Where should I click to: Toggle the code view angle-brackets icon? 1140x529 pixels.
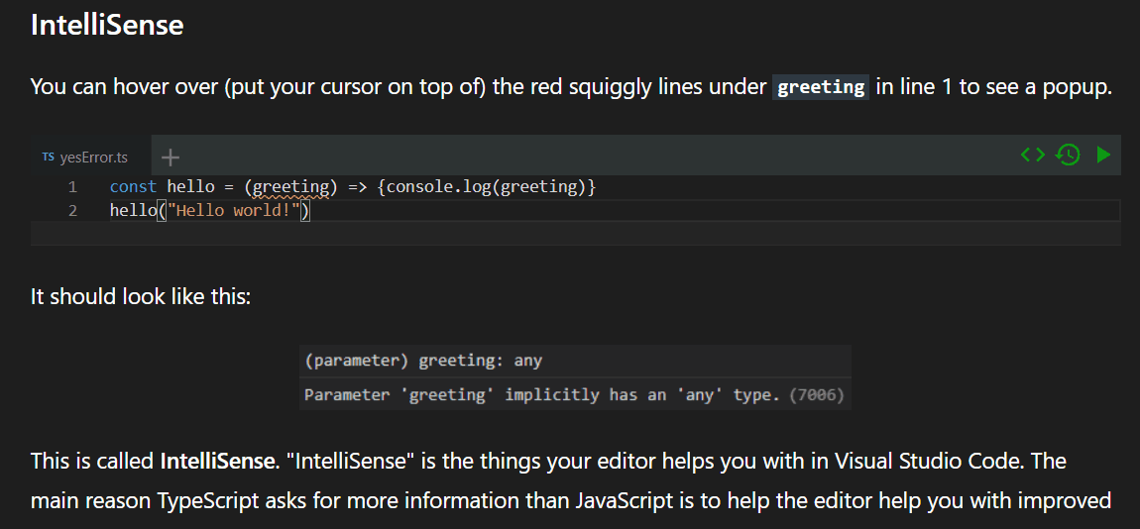[x=1032, y=155]
